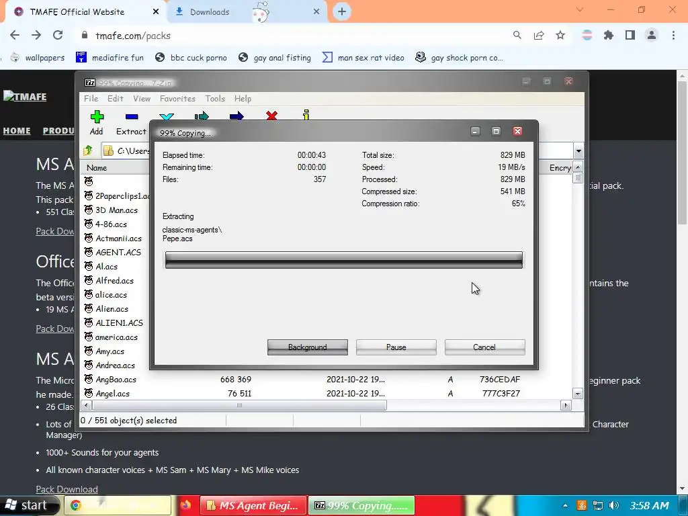Open the Tools menu in 7-Zip
Screen dimensions: 688x516
[215, 99]
